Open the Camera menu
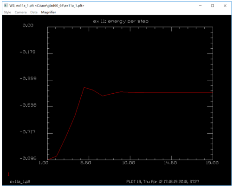The height and width of the screenshot is (187, 233). pyautogui.click(x=20, y=12)
